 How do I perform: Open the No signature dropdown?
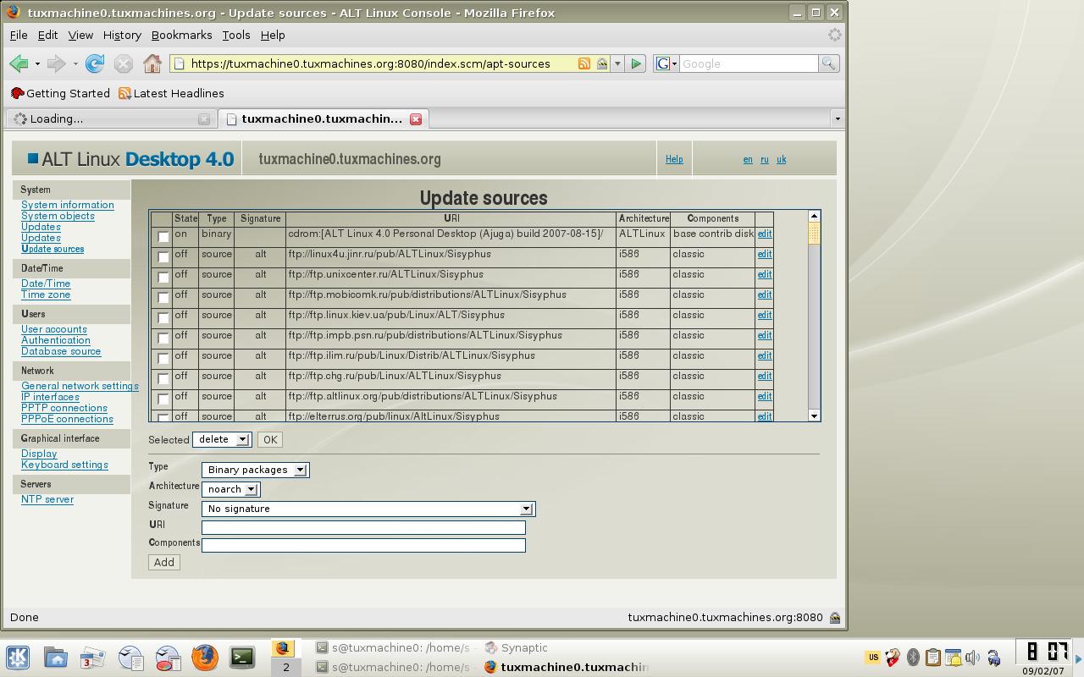368,509
